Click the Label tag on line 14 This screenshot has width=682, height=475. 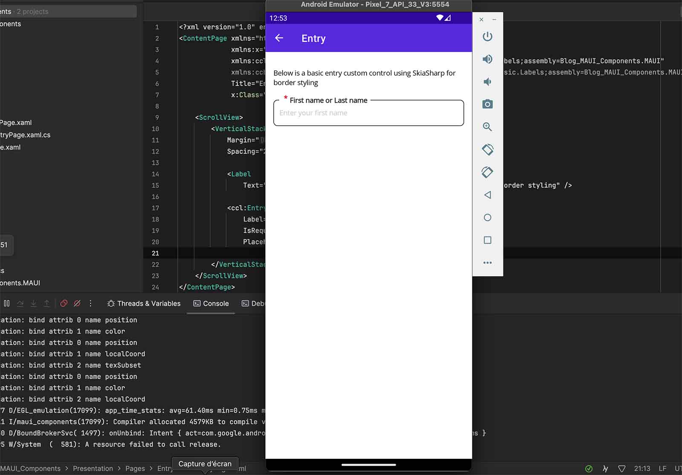pyautogui.click(x=239, y=174)
